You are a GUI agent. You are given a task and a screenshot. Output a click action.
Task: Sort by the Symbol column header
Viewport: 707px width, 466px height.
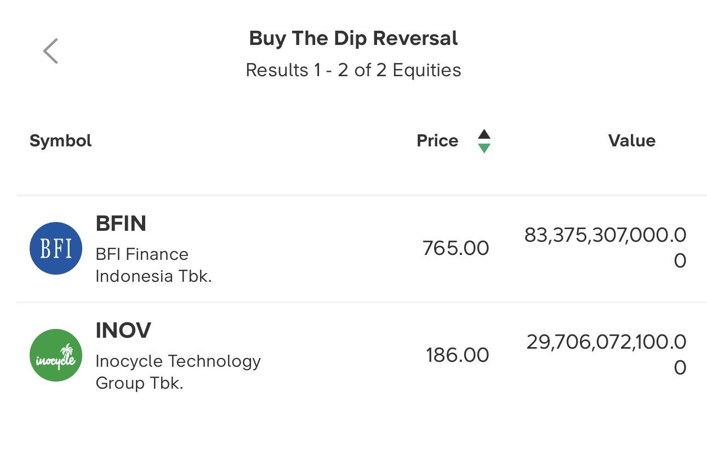(x=60, y=141)
